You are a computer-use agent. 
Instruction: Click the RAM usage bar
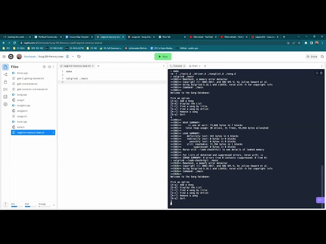pyautogui.click(x=28, y=205)
